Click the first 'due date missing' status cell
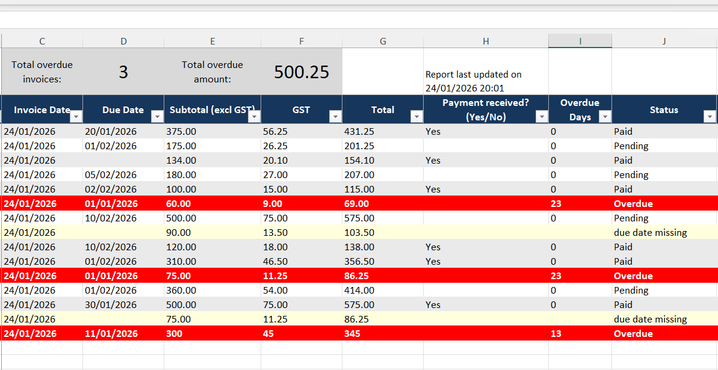This screenshot has width=718, height=370. coord(649,232)
